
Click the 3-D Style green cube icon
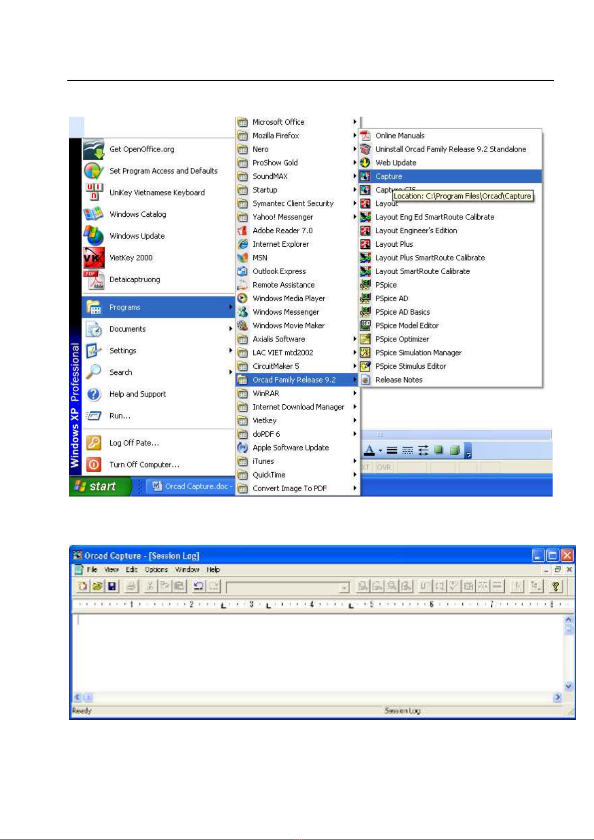[x=454, y=451]
